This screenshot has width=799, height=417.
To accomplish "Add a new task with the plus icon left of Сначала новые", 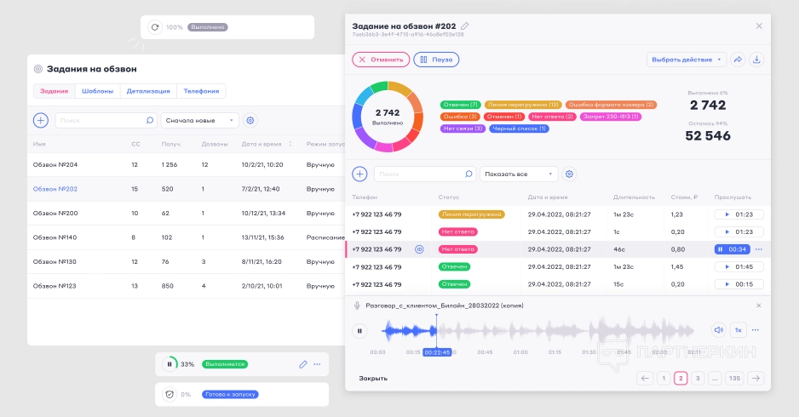I will point(40,121).
